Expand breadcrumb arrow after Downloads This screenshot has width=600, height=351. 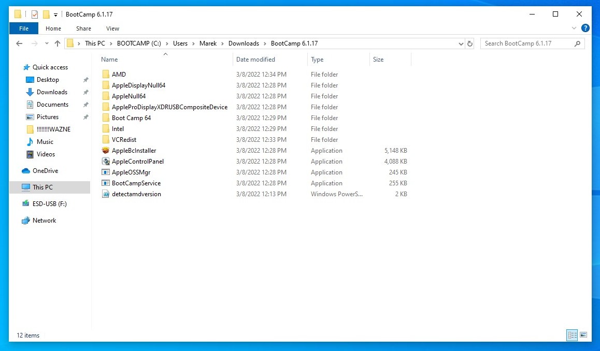265,43
